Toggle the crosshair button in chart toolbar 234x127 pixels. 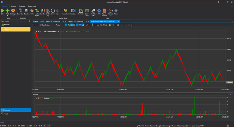coord(77,25)
